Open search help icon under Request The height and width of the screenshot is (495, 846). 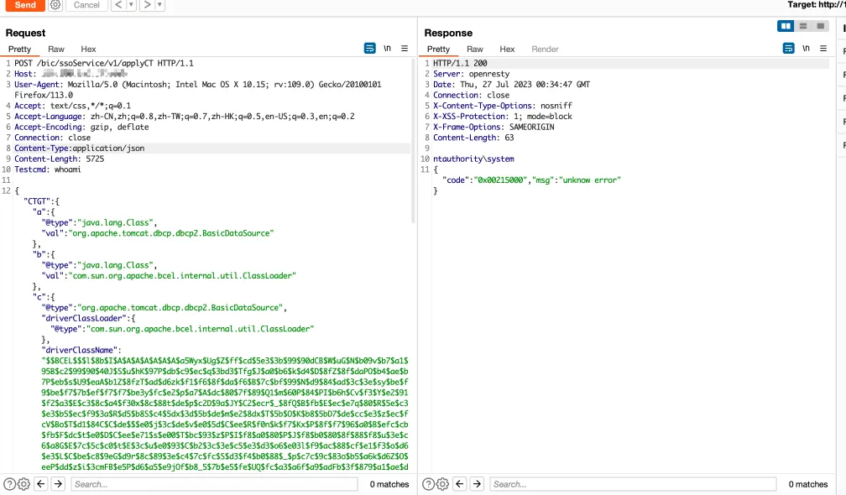point(10,484)
